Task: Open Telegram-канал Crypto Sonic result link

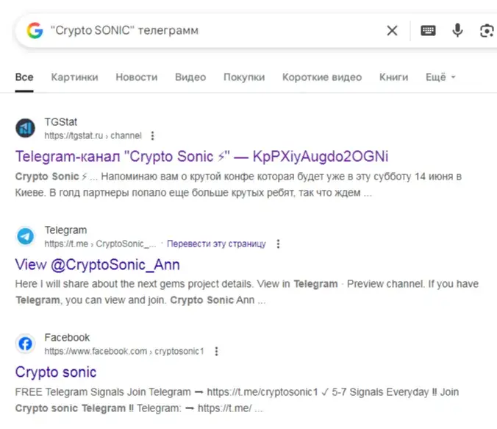Action: tap(201, 157)
